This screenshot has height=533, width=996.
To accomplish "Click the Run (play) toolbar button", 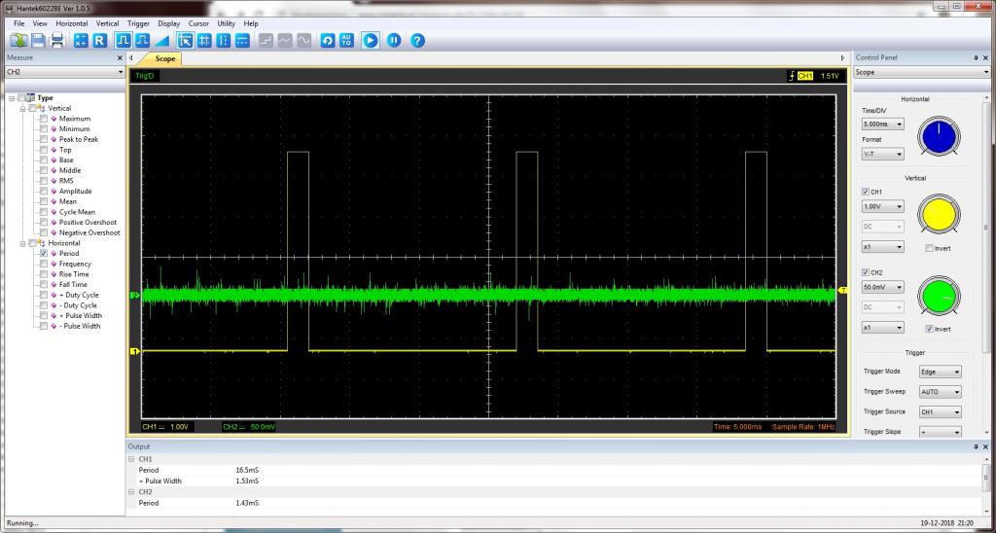I will tap(371, 40).
